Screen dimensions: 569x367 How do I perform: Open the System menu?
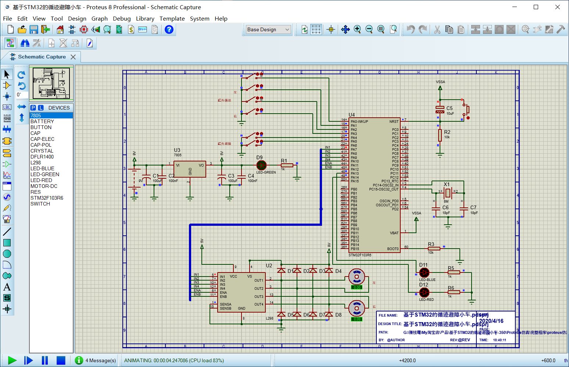pyautogui.click(x=200, y=18)
